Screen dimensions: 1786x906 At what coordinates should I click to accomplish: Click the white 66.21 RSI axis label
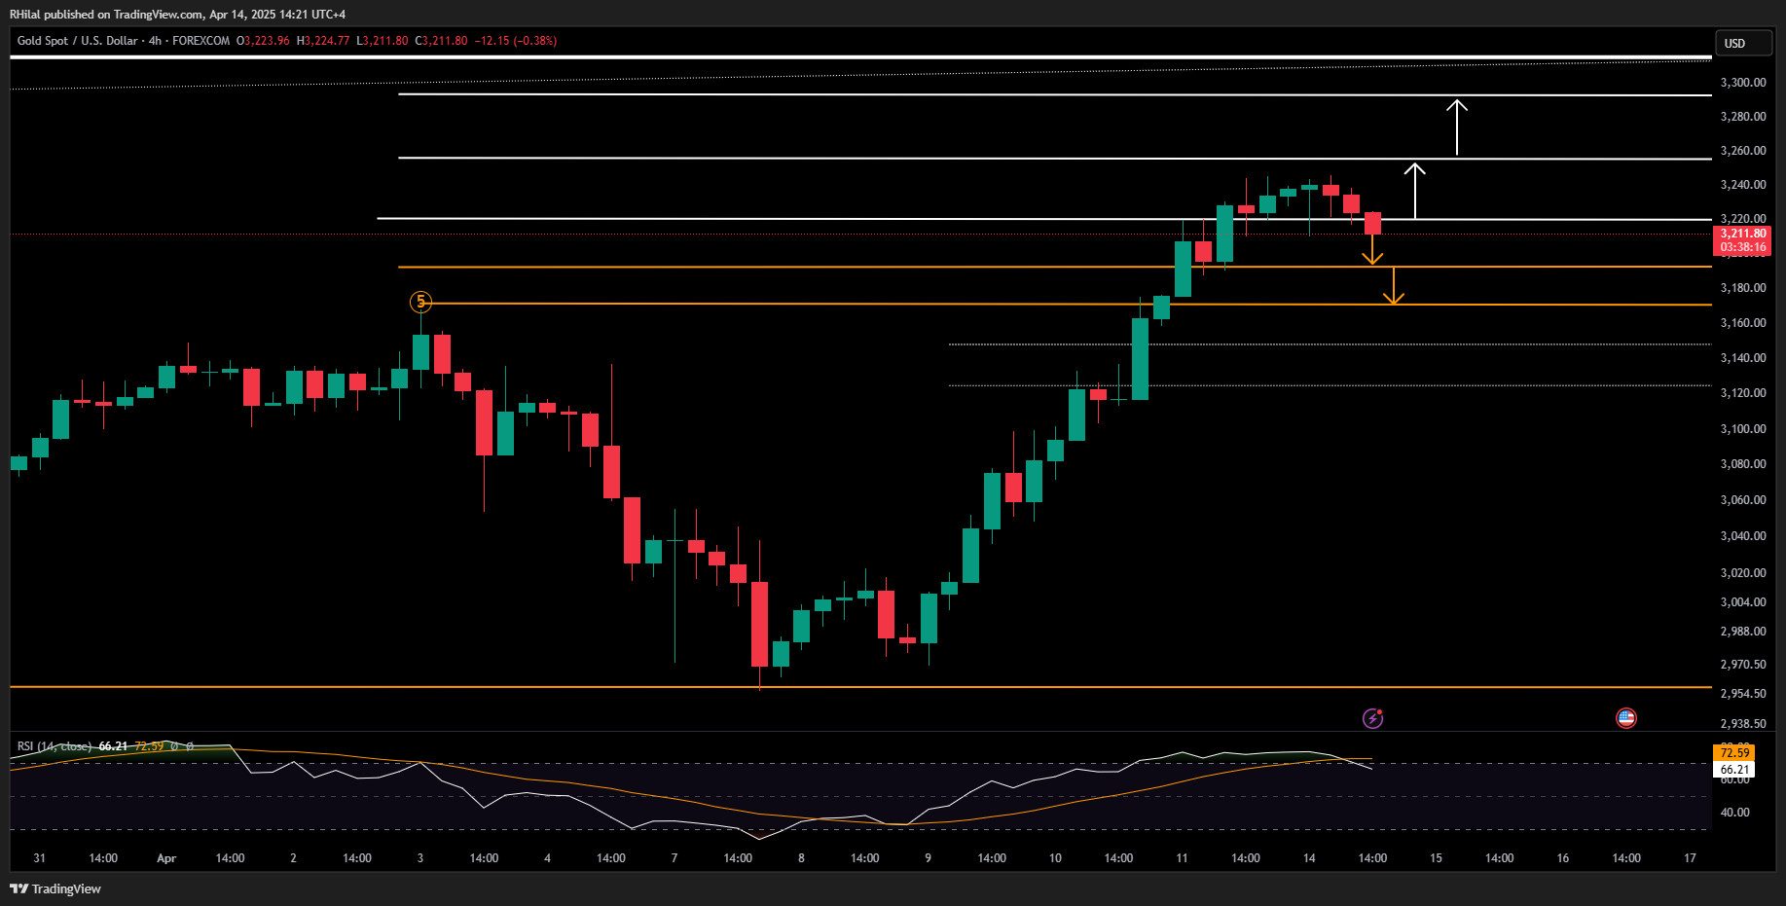(x=1734, y=769)
